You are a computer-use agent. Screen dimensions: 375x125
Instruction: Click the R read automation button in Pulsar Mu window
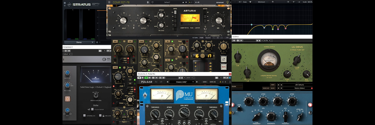click(x=146, y=78)
